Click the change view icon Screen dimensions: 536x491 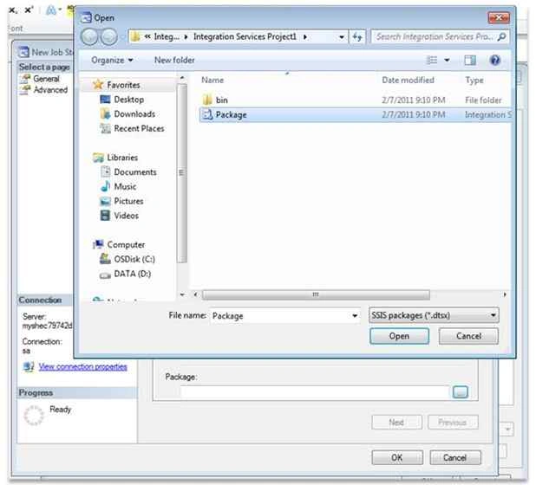click(432, 61)
